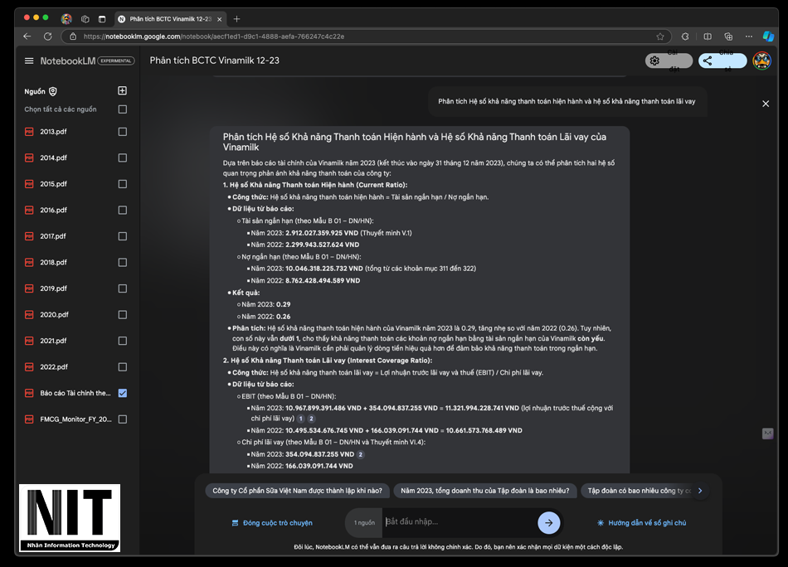
Task: Reload the page with the refresh icon
Action: pos(48,36)
